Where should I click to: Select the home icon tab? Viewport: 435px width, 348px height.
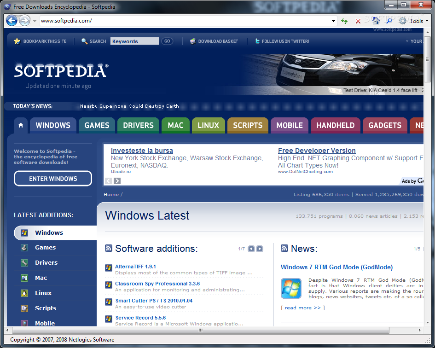21,125
